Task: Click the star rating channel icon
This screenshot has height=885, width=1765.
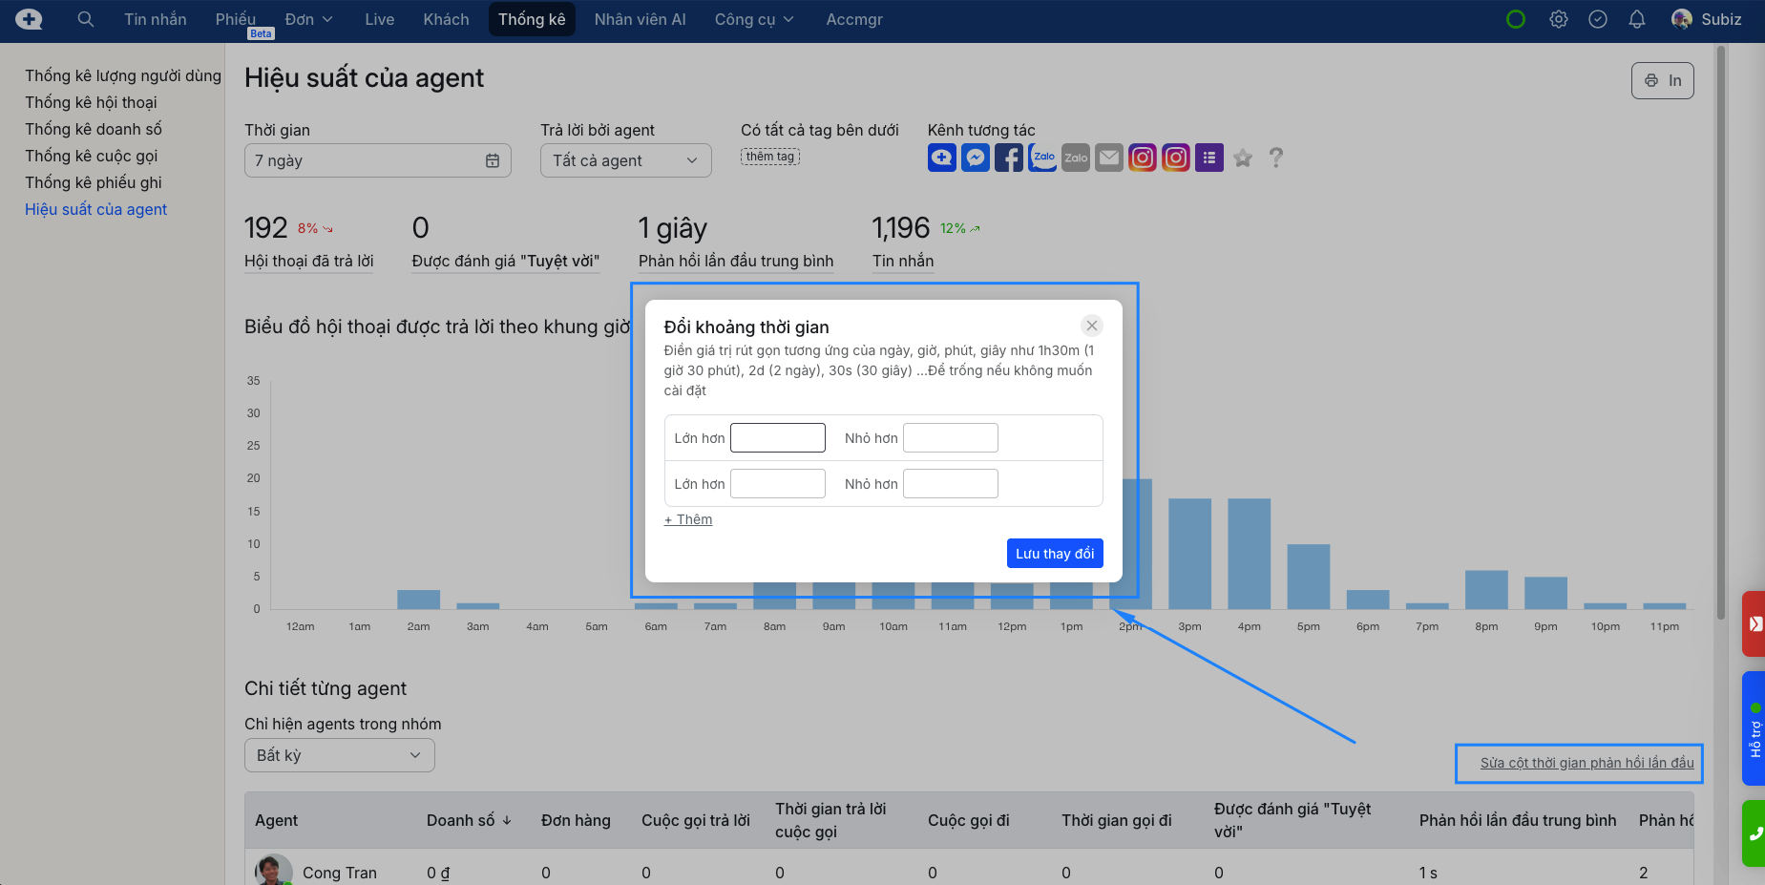Action: [1242, 158]
